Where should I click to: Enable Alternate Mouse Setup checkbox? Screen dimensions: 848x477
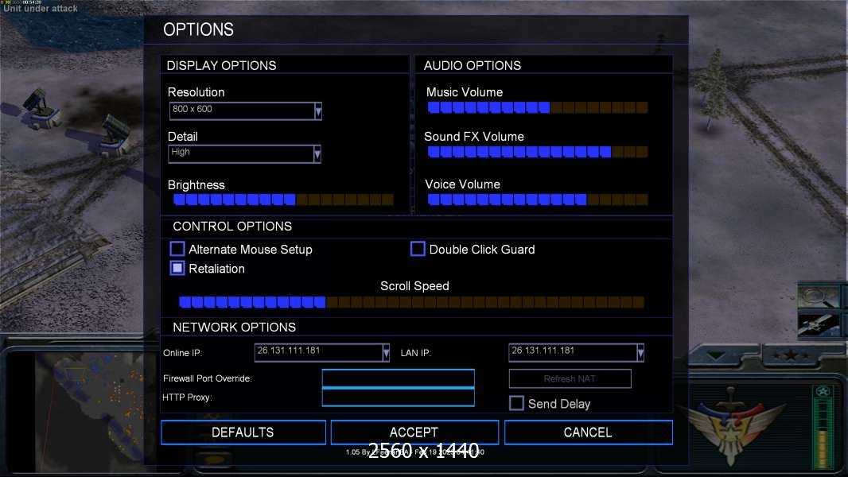[177, 249]
